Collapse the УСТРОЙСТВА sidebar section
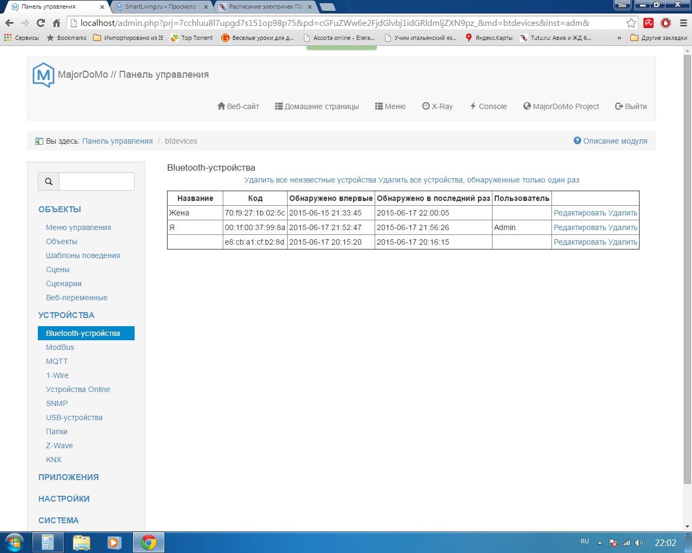The width and height of the screenshot is (692, 553). point(66,315)
